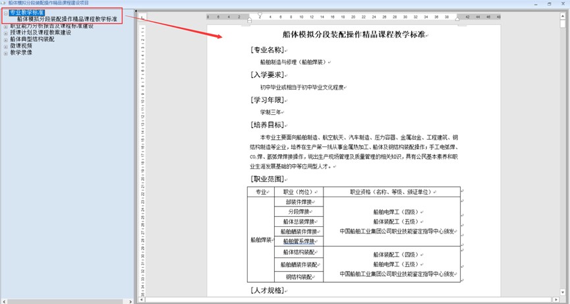Select the 专业教学标准 tree item
Viewport: 570px width, 304px height.
[27, 13]
